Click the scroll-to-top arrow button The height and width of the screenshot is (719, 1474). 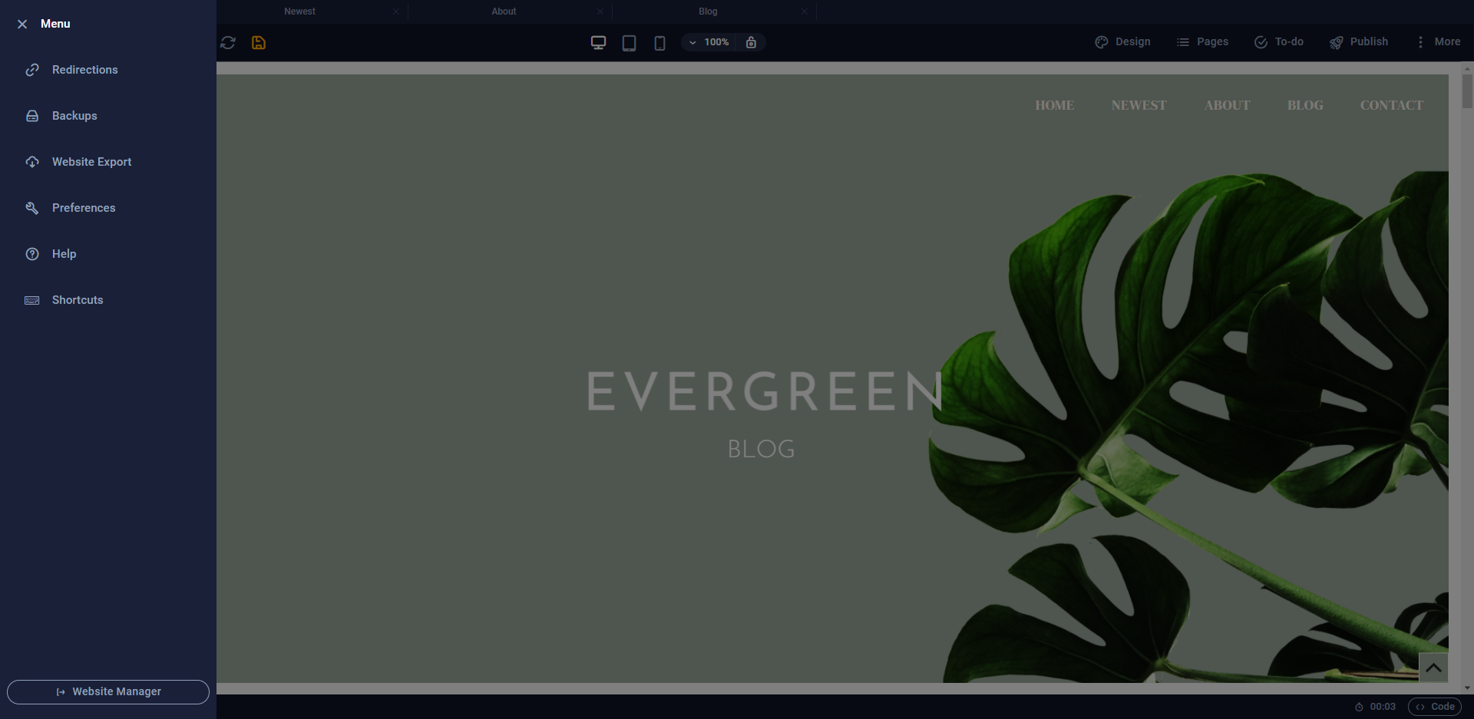[1433, 668]
